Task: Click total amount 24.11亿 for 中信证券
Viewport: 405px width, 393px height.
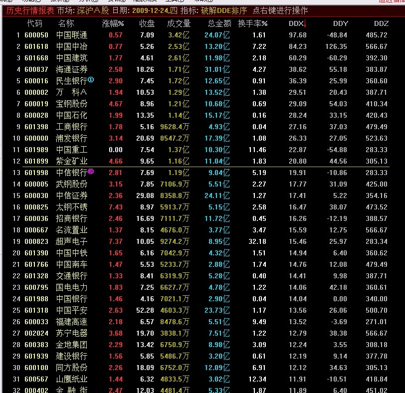Action: [x=217, y=196]
